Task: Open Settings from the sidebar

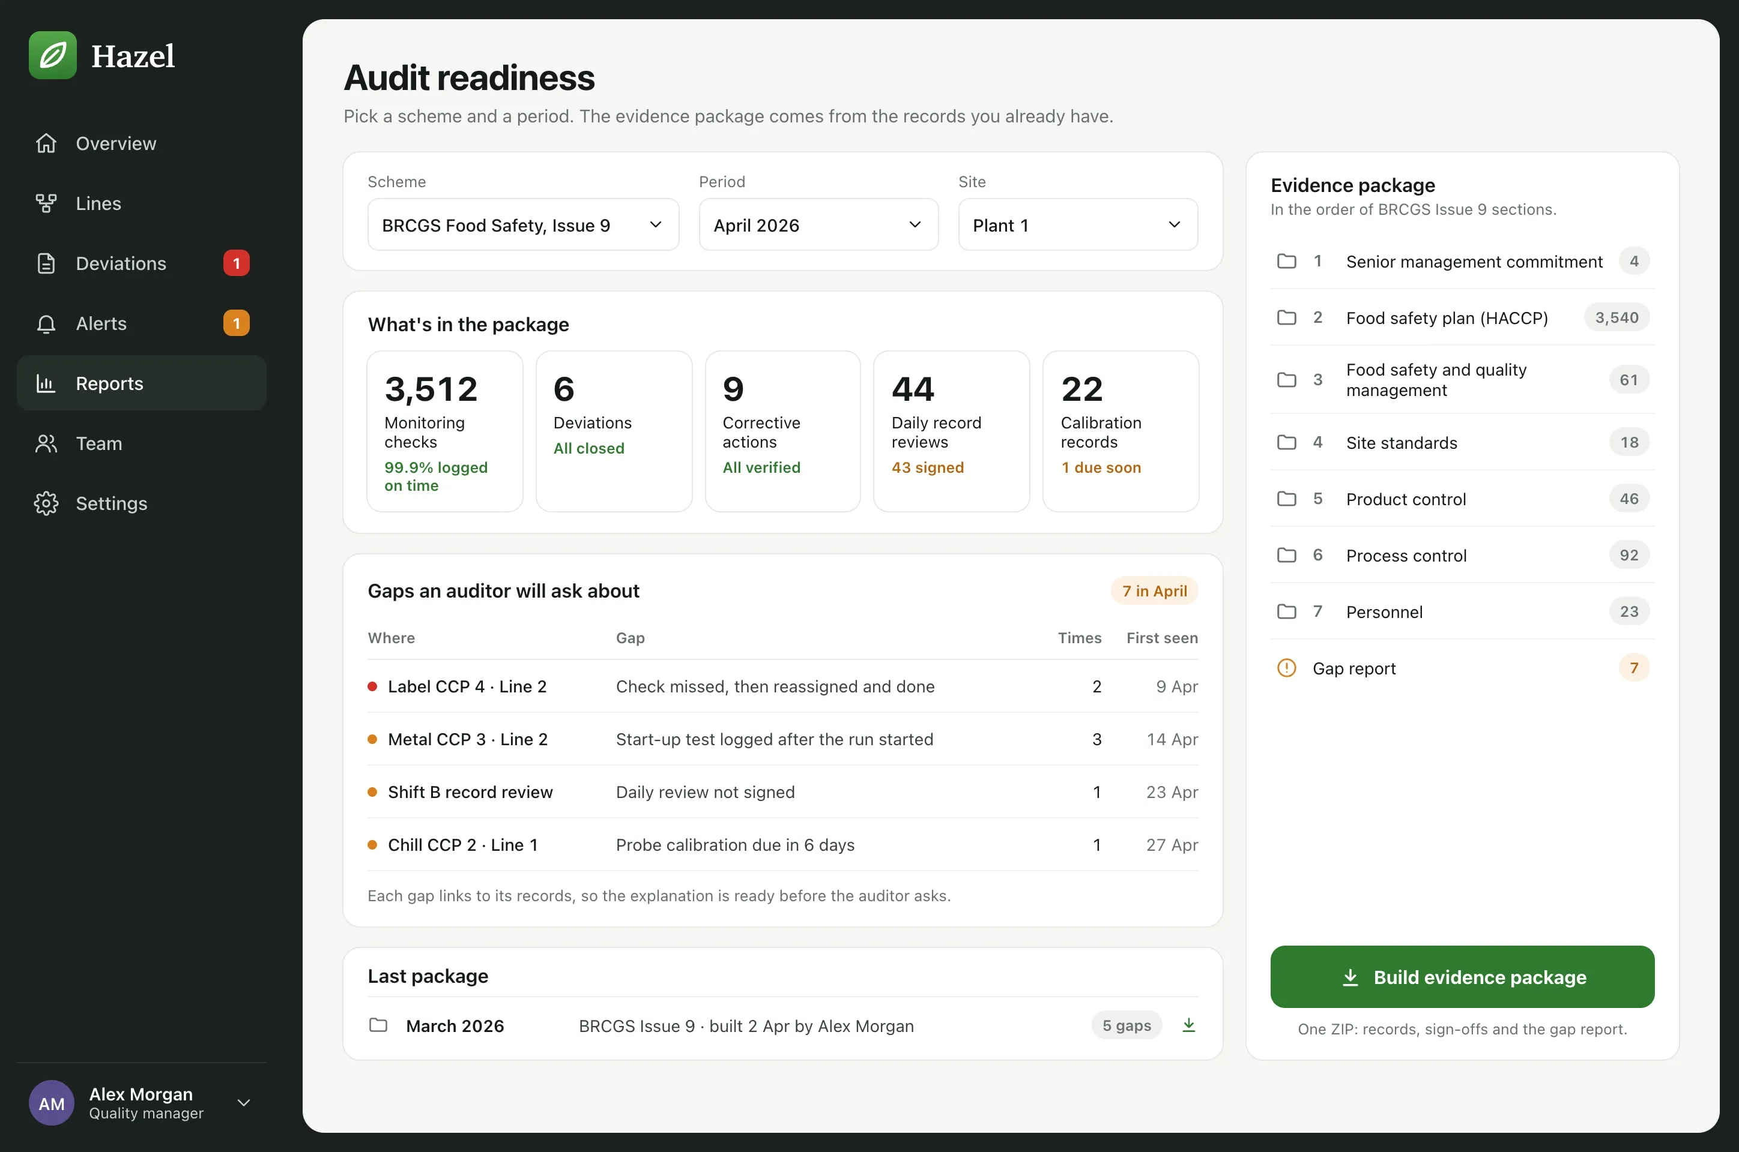Action: point(141,503)
